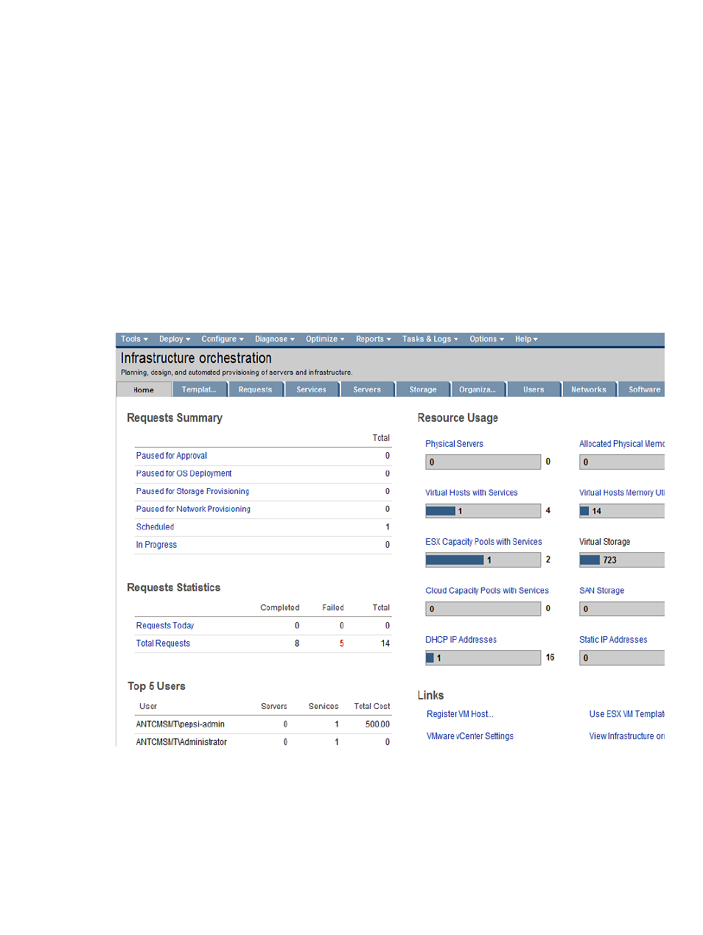The image size is (703, 935).
Task: Open the Users tab
Action: click(534, 389)
